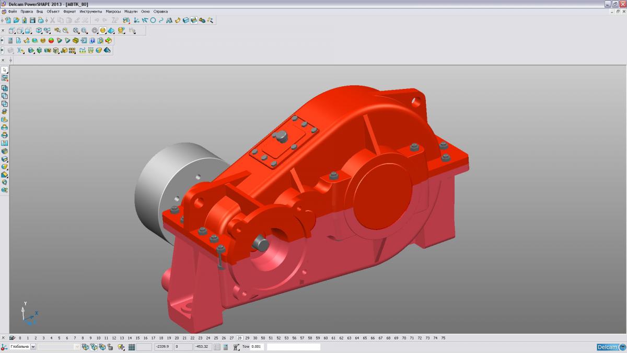The width and height of the screenshot is (627, 353).
Task: Click the zoom-to-fit magnifier icon
Action: point(76,30)
